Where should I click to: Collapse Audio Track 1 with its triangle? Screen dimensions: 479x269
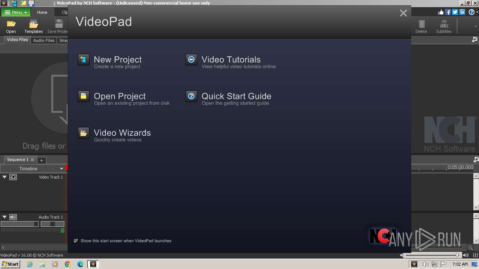(4, 217)
